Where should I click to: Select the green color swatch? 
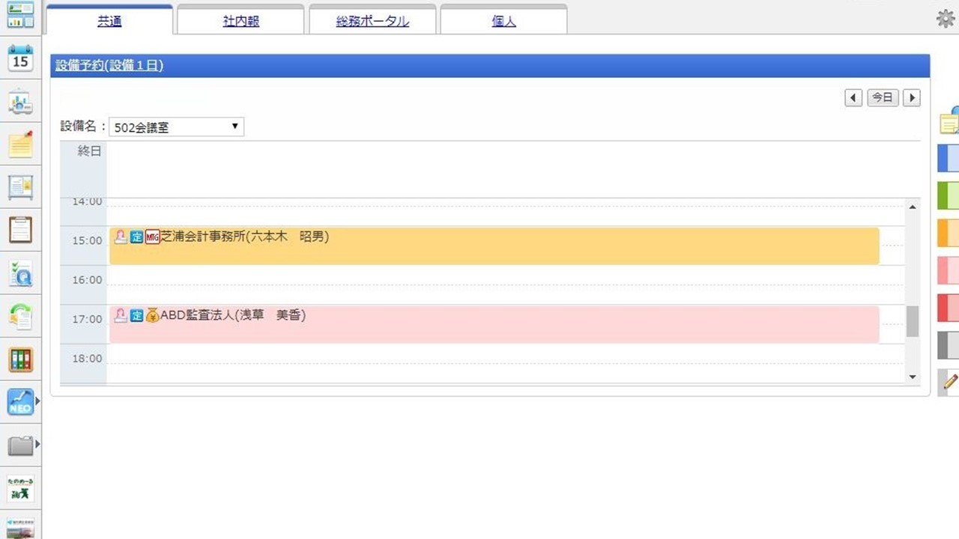[x=949, y=196]
